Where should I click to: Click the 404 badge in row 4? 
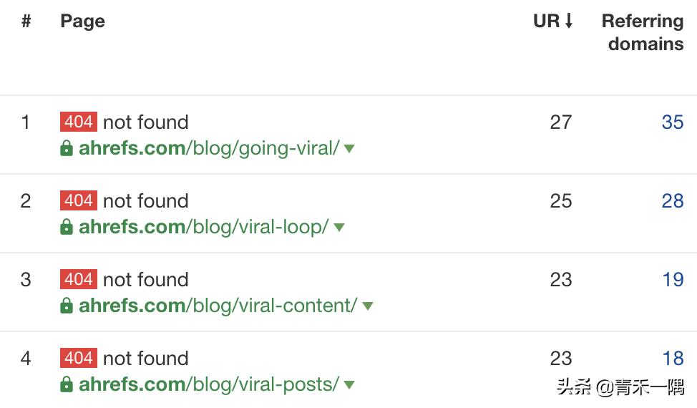coord(79,358)
